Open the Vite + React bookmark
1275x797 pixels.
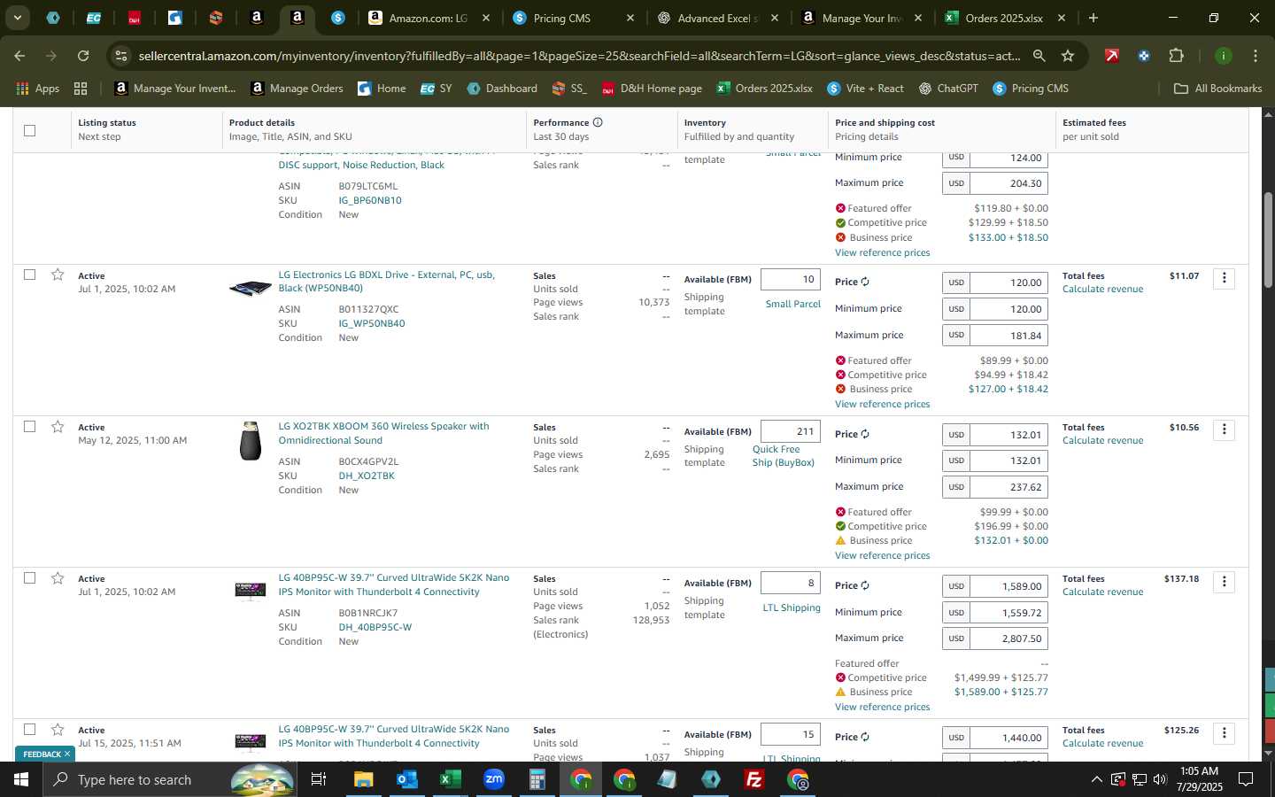865,88
